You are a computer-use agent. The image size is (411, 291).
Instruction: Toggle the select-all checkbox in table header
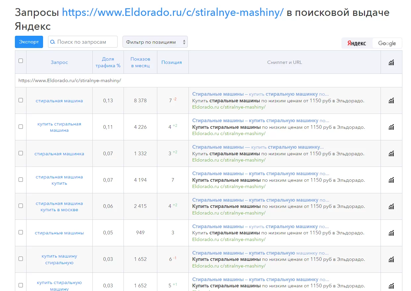[x=21, y=61]
